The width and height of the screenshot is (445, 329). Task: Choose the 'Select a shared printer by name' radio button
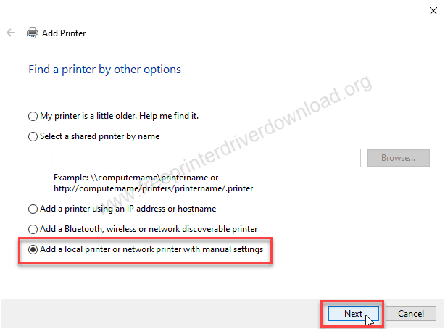[33, 136]
